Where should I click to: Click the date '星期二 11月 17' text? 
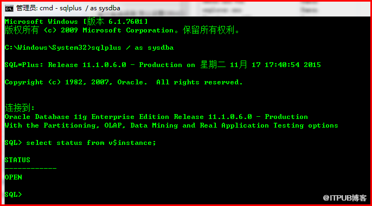pyautogui.click(x=230, y=64)
